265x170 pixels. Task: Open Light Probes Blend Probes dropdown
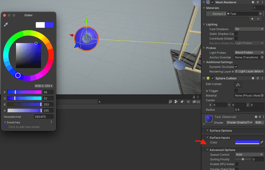(249, 52)
